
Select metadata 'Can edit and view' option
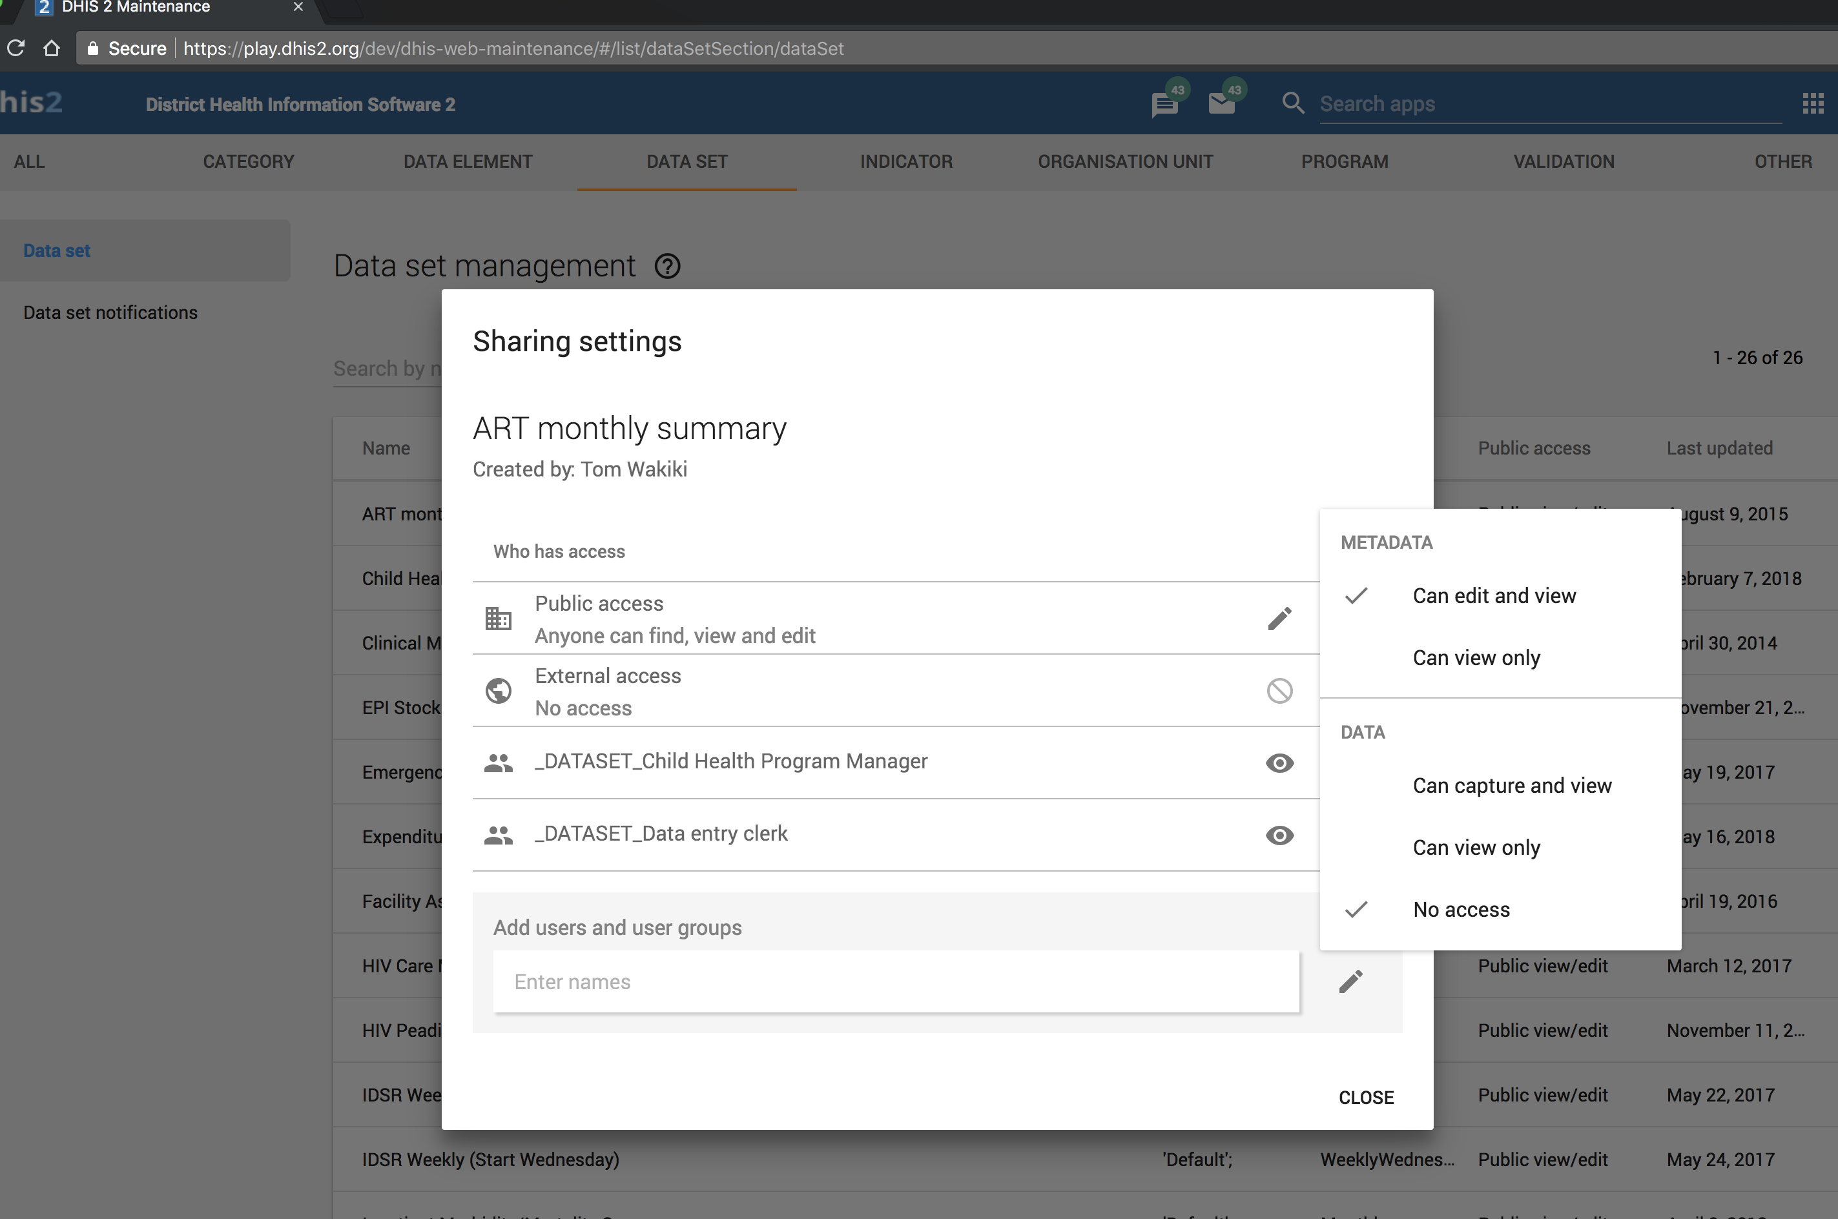pyautogui.click(x=1494, y=595)
